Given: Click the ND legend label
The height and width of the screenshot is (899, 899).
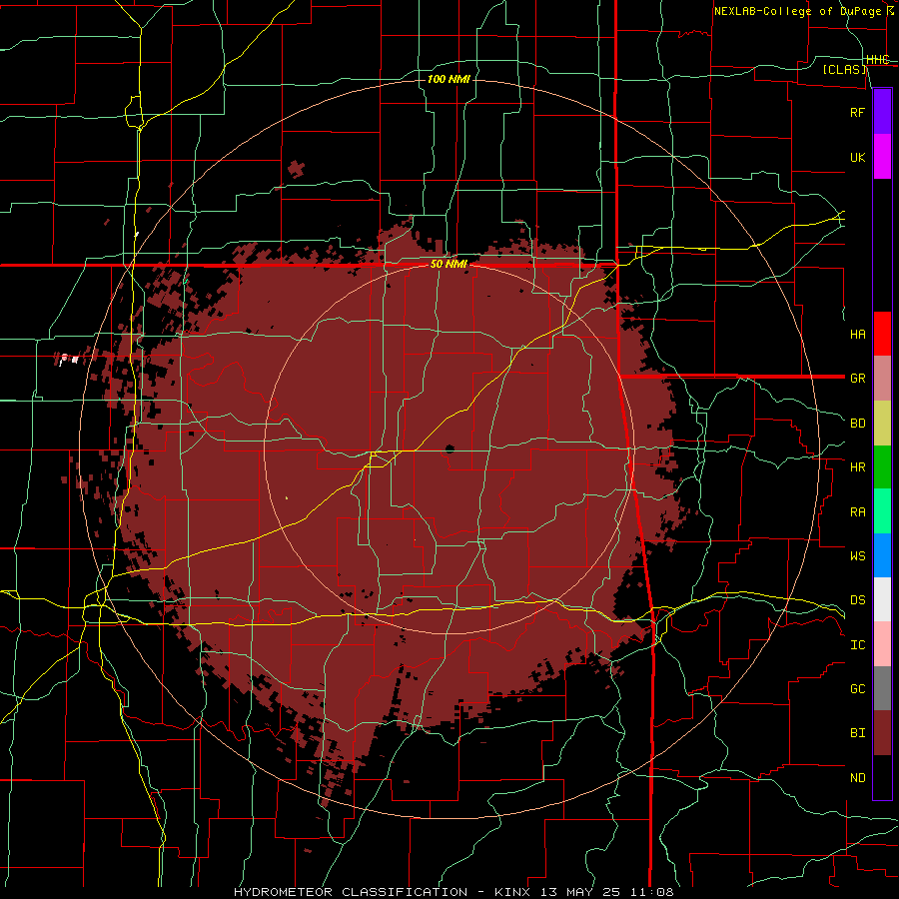Looking at the screenshot, I should 858,778.
